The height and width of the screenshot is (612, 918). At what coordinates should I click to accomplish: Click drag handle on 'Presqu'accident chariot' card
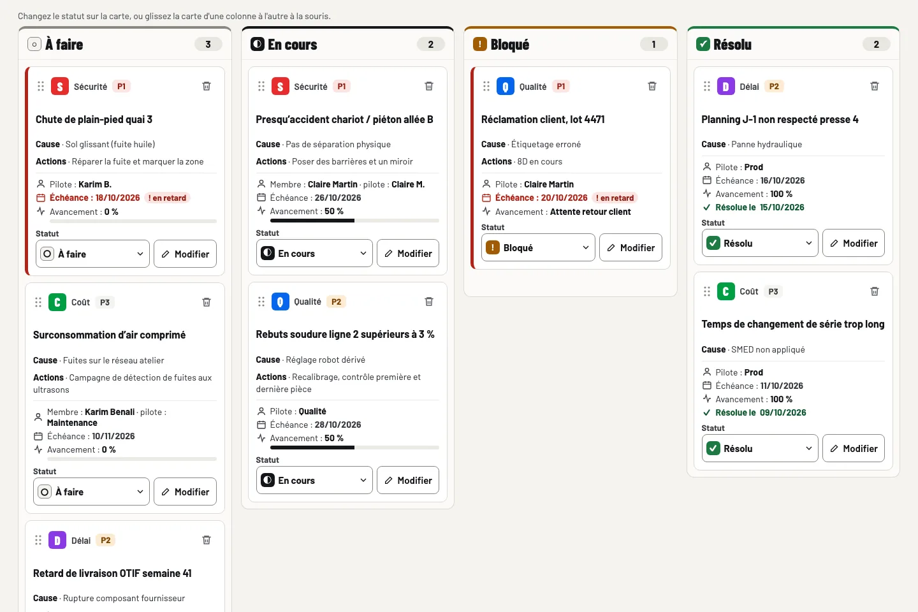pyautogui.click(x=261, y=86)
